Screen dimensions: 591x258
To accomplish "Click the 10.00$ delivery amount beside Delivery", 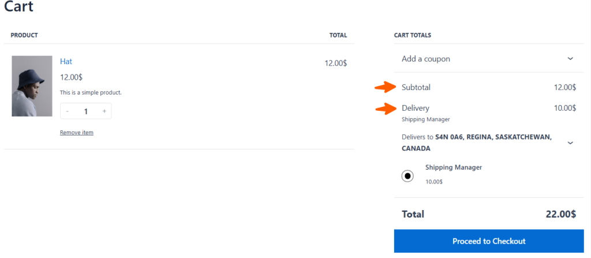I will pyautogui.click(x=564, y=108).
